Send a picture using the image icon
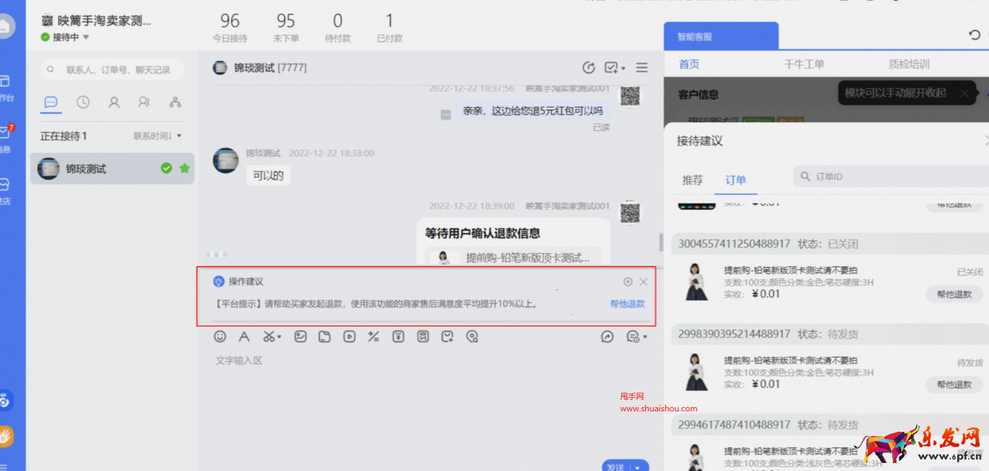The image size is (989, 471). [300, 336]
